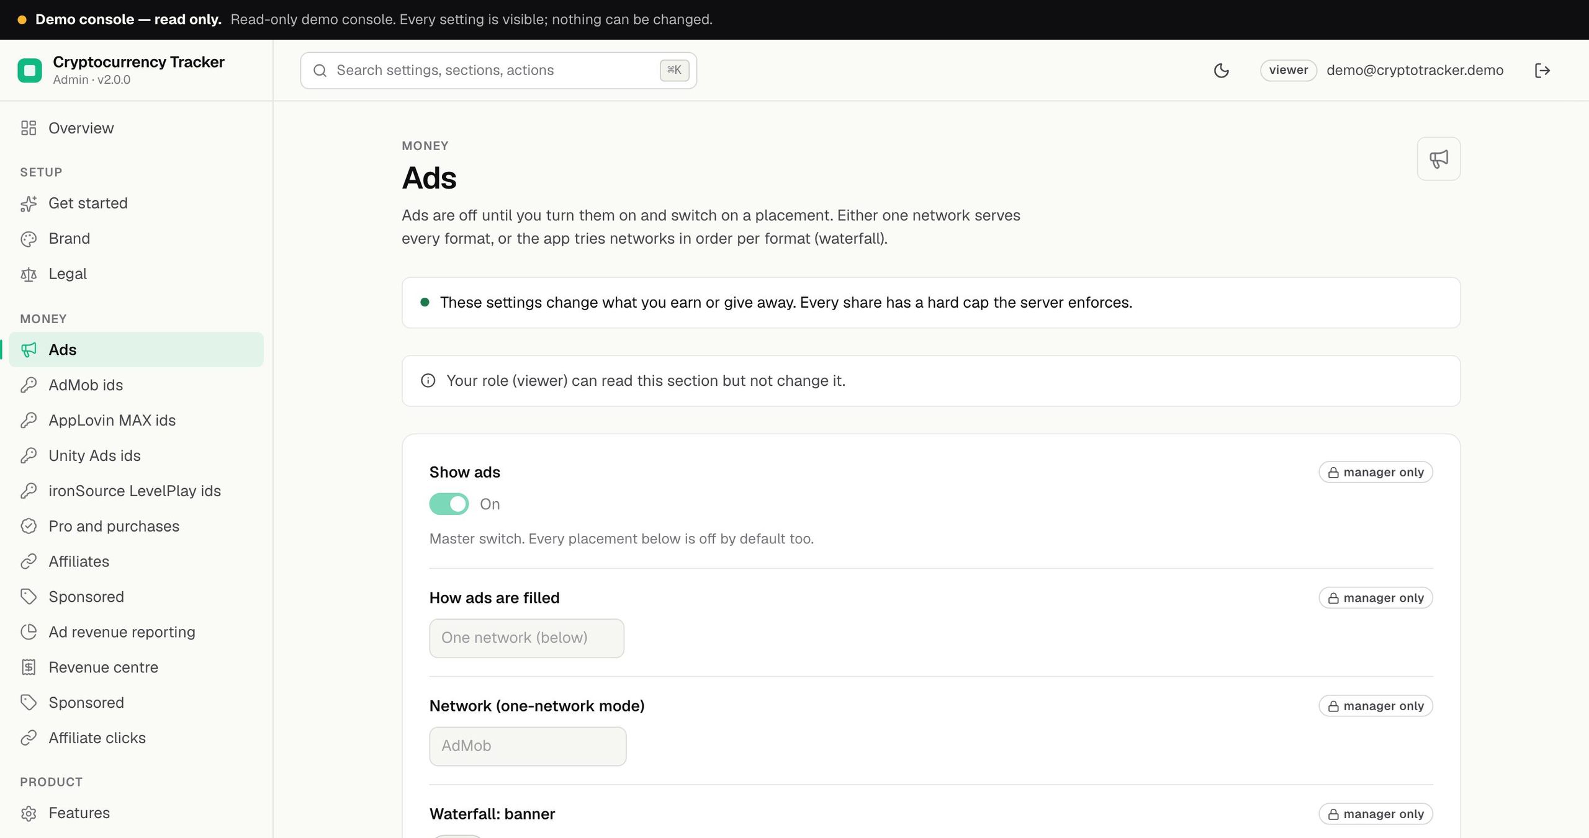Screen dimensions: 1589x838
Task: Open the Sponsored item below Affiliates
Action: pos(136,597)
